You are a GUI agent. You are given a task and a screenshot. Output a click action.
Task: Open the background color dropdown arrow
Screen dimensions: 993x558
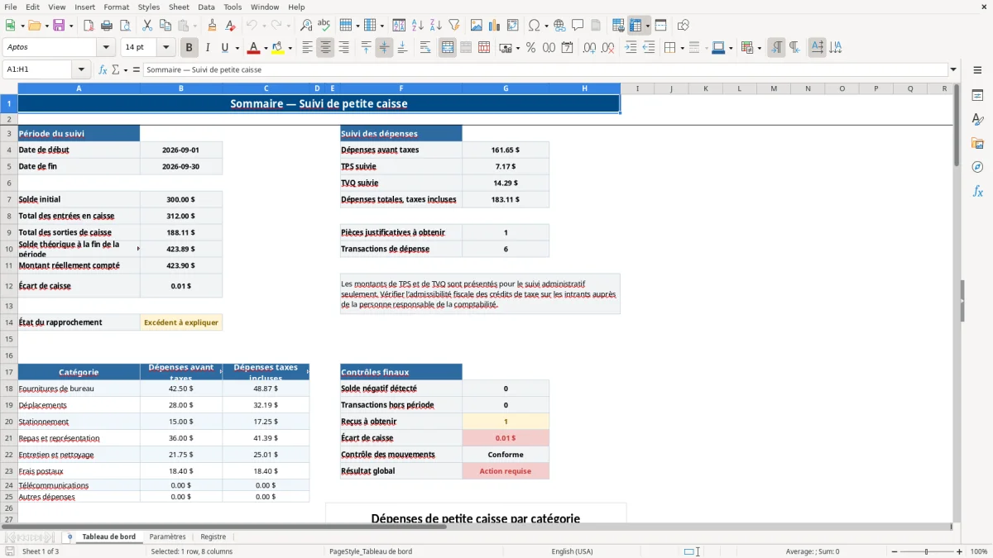coord(290,48)
